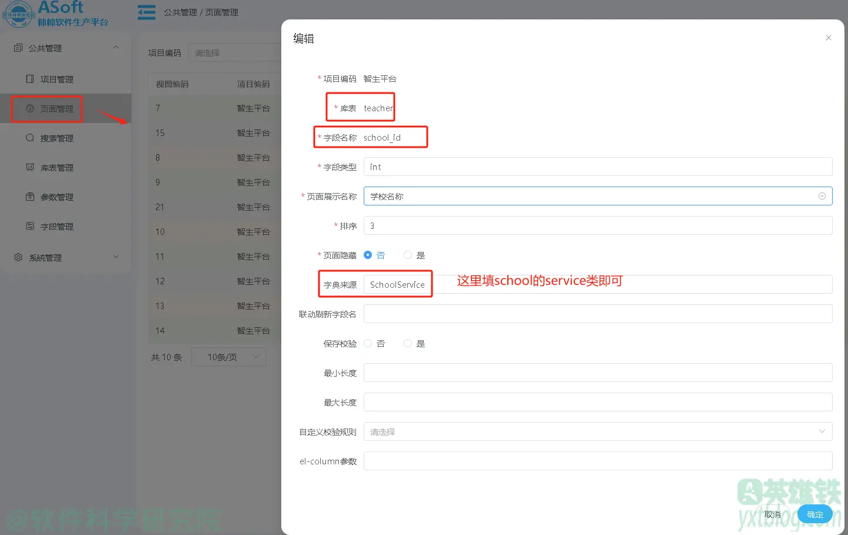Collapse the 公共管理 menu chevron
This screenshot has width=848, height=535.
point(116,48)
